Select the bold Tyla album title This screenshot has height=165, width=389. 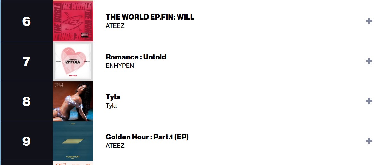(113, 97)
